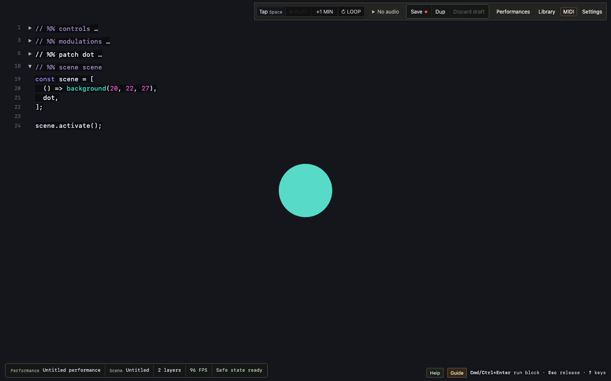Click the 2 layers status entry
Screen dimensions: 611x381
click(x=169, y=370)
